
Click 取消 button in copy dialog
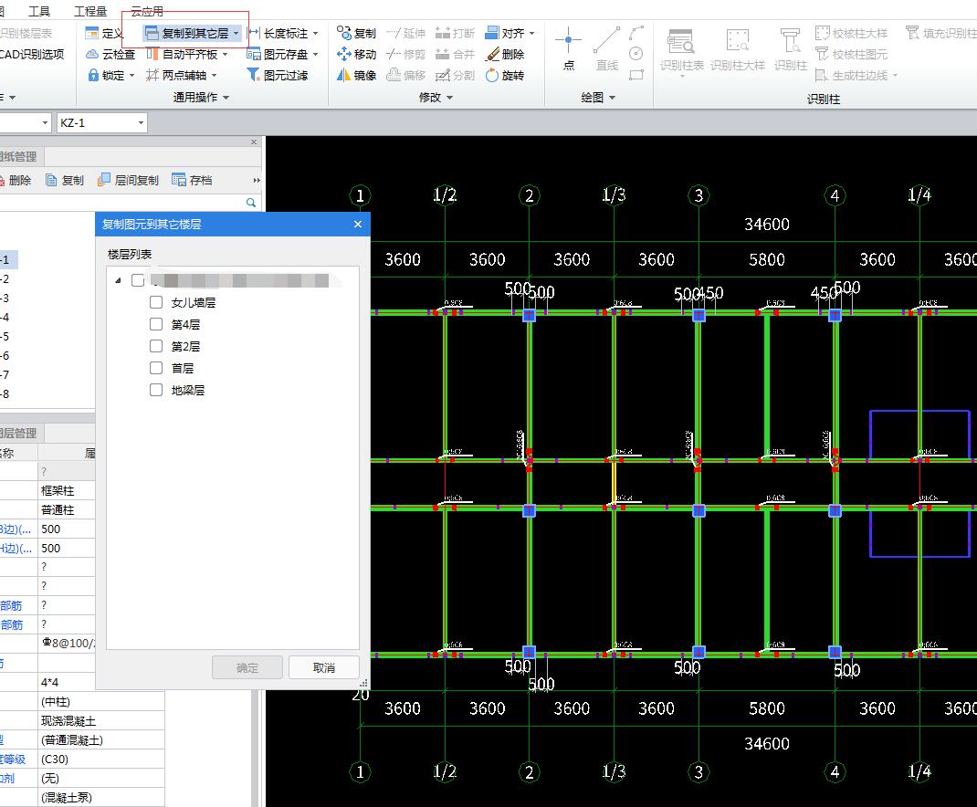coord(324,667)
